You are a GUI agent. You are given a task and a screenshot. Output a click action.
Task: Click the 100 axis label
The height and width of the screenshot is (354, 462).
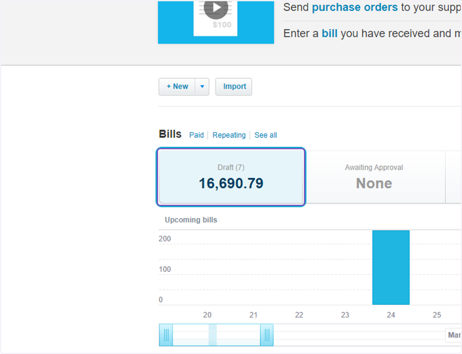point(165,269)
